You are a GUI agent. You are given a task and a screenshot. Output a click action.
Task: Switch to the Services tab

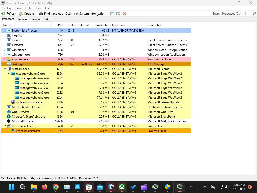(22, 19)
